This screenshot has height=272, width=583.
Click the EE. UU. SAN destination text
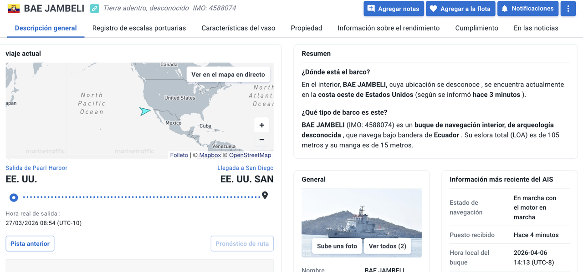tap(247, 179)
